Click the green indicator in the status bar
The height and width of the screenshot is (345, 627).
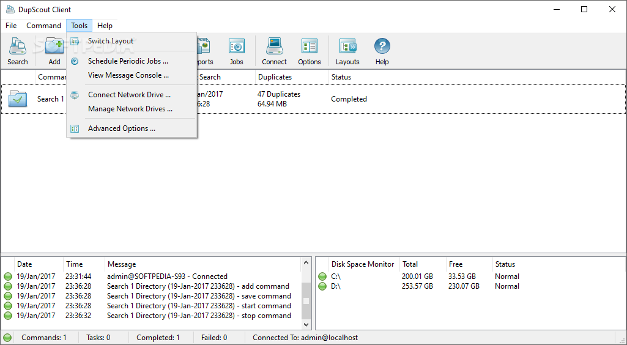(x=7, y=338)
